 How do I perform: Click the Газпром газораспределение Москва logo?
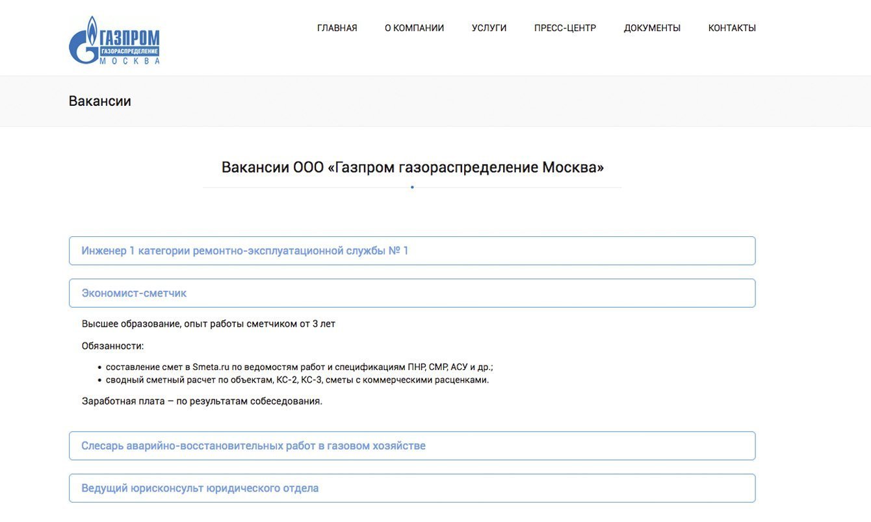coord(114,40)
